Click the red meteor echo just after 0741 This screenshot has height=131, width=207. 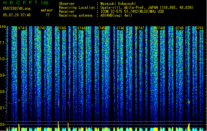19,100
